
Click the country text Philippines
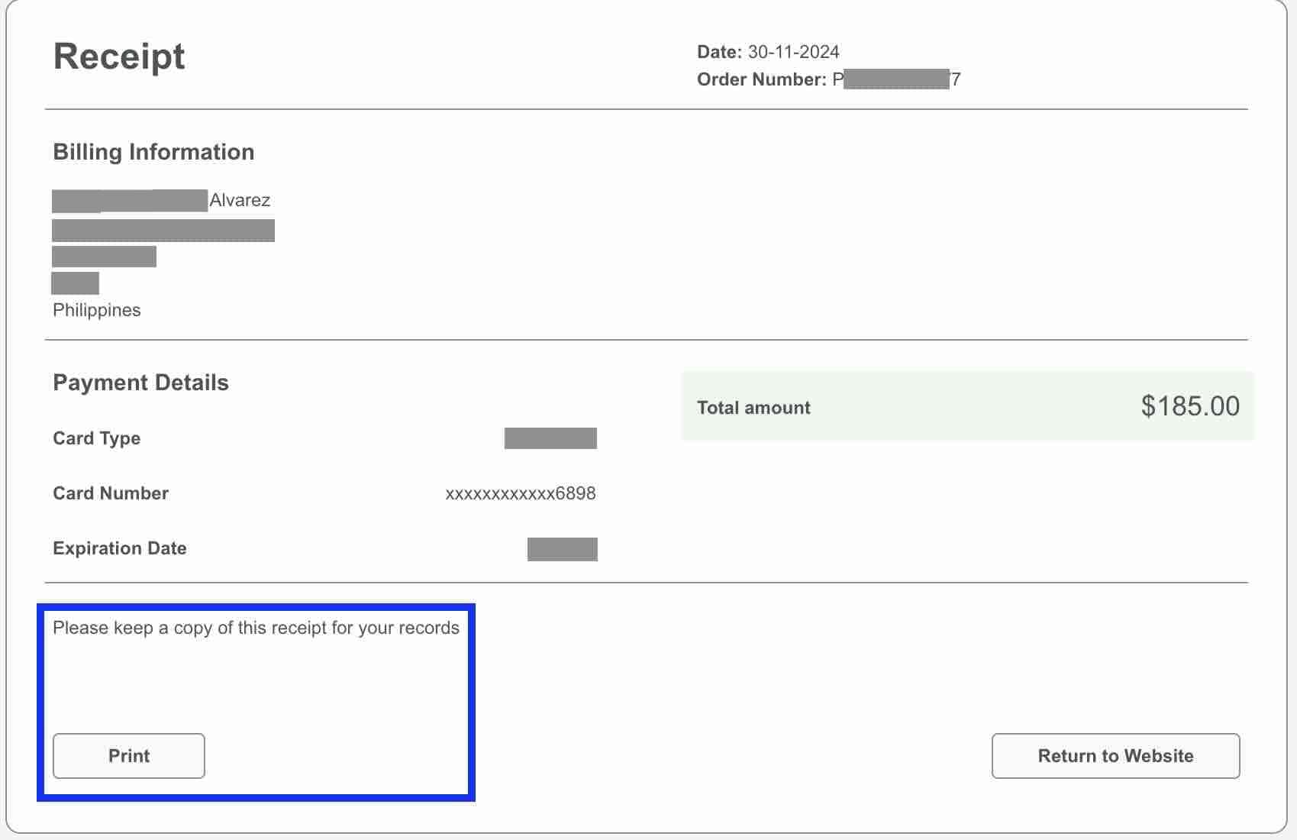click(97, 310)
